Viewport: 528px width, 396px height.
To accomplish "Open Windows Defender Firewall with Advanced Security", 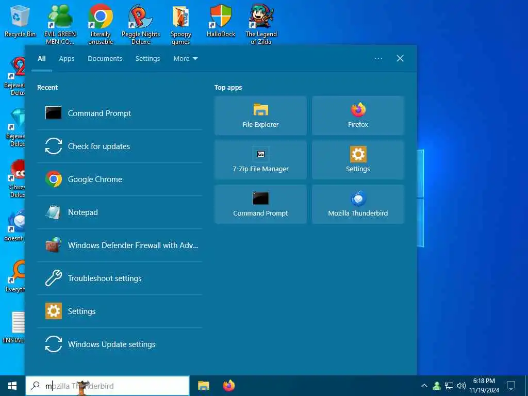I will [x=120, y=245].
